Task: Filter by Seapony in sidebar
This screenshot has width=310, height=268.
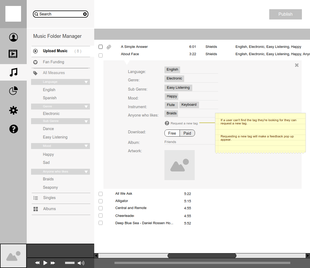Action: click(x=50, y=187)
